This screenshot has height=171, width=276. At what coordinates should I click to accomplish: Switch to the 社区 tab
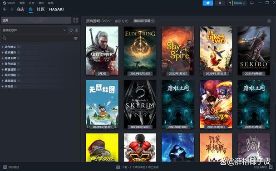coord(41,9)
